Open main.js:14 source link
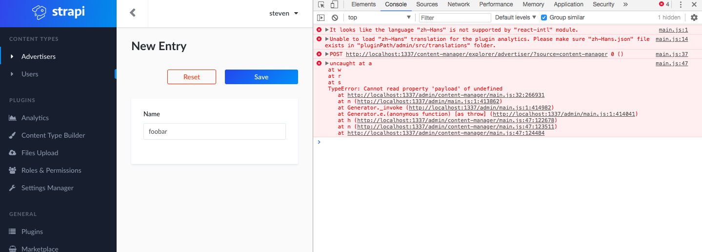The width and height of the screenshot is (702, 252). click(x=672, y=39)
